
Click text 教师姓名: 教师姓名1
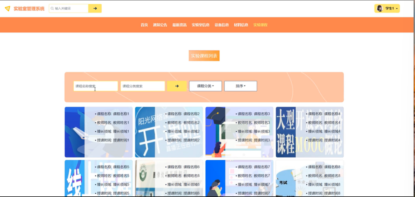click(x=113, y=123)
